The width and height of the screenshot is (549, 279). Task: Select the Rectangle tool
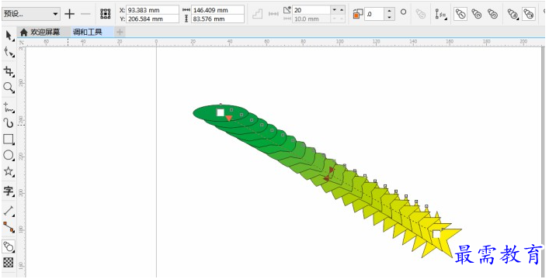[9, 139]
